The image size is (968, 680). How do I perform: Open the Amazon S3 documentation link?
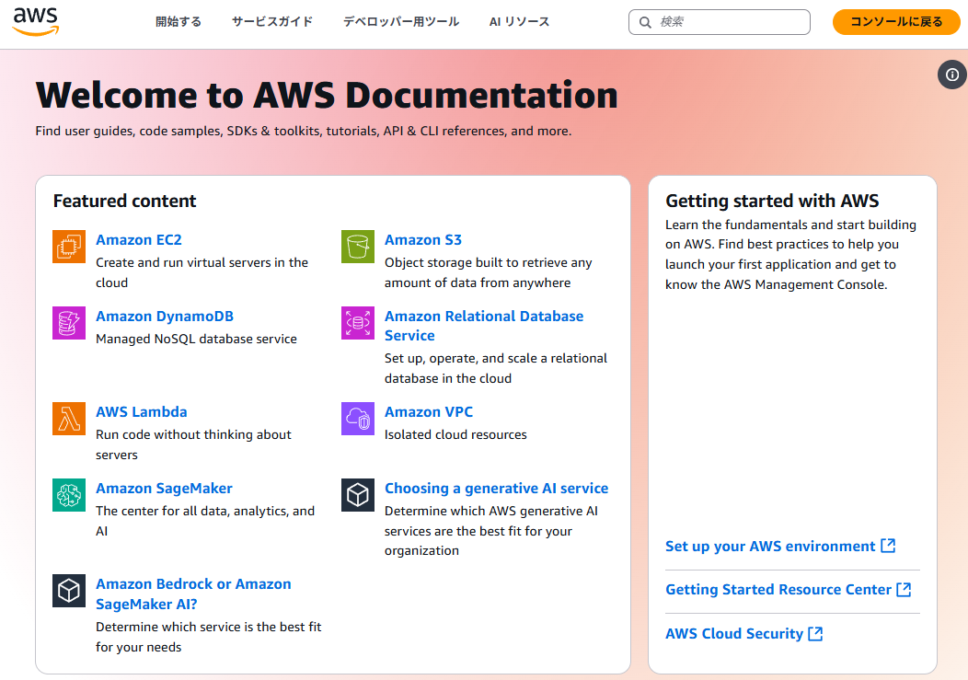[x=423, y=239]
